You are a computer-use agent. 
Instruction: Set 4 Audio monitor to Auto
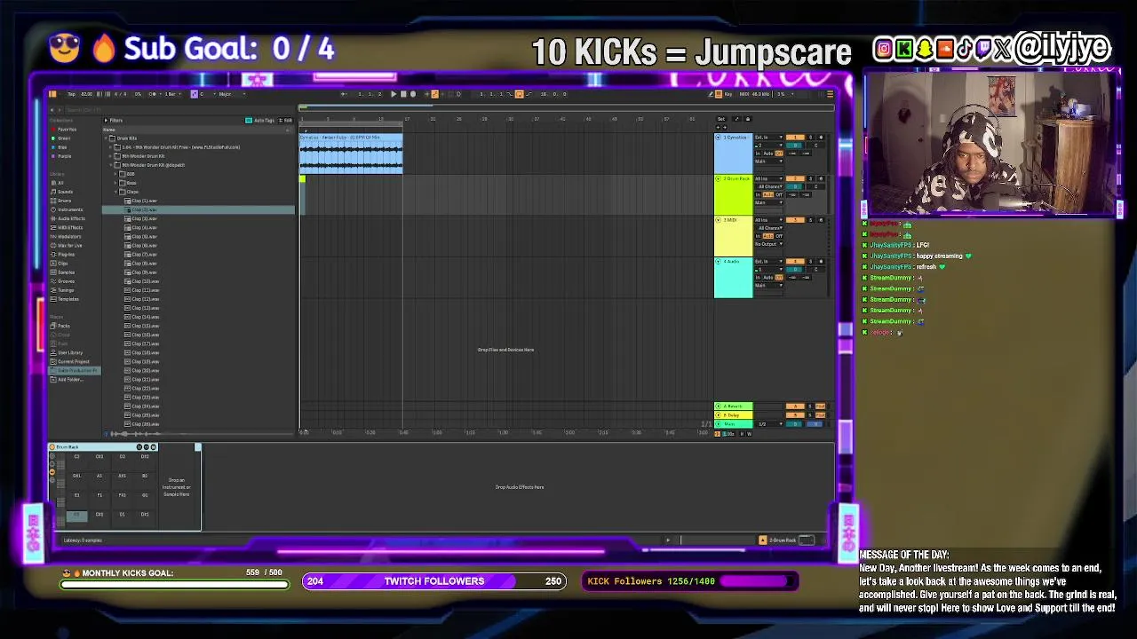(768, 277)
